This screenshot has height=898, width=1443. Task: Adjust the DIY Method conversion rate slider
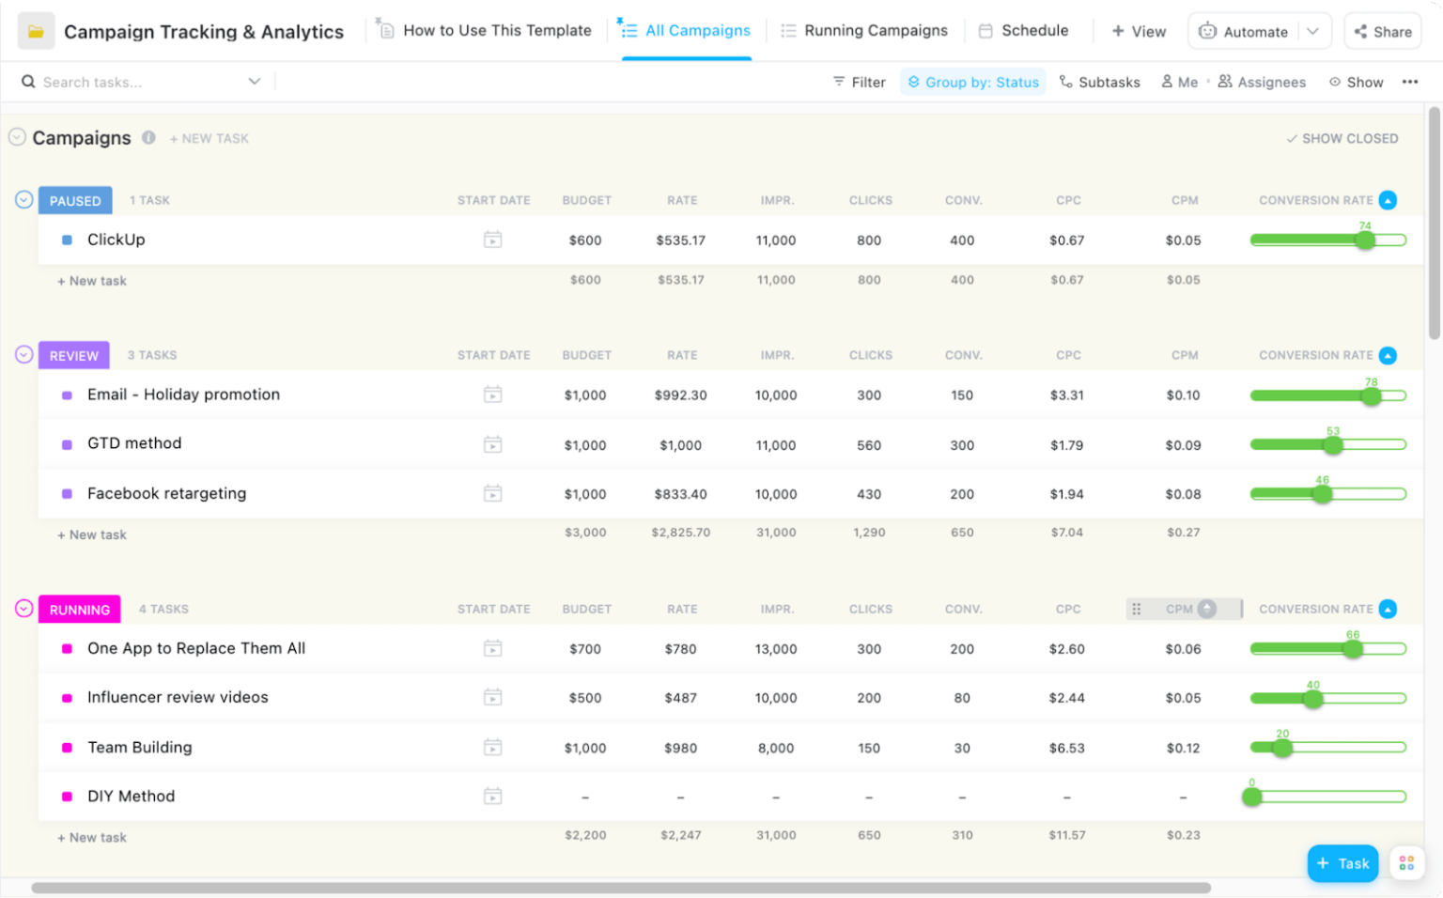coord(1251,796)
